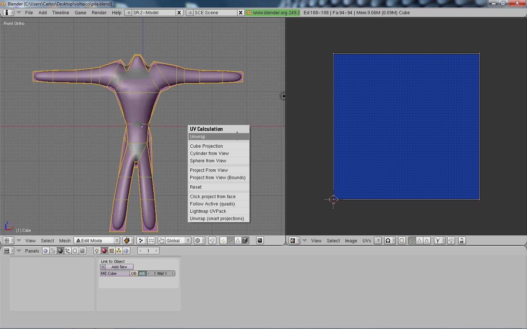This screenshot has width=527, height=329.
Task: Open the File menu
Action: [29, 12]
